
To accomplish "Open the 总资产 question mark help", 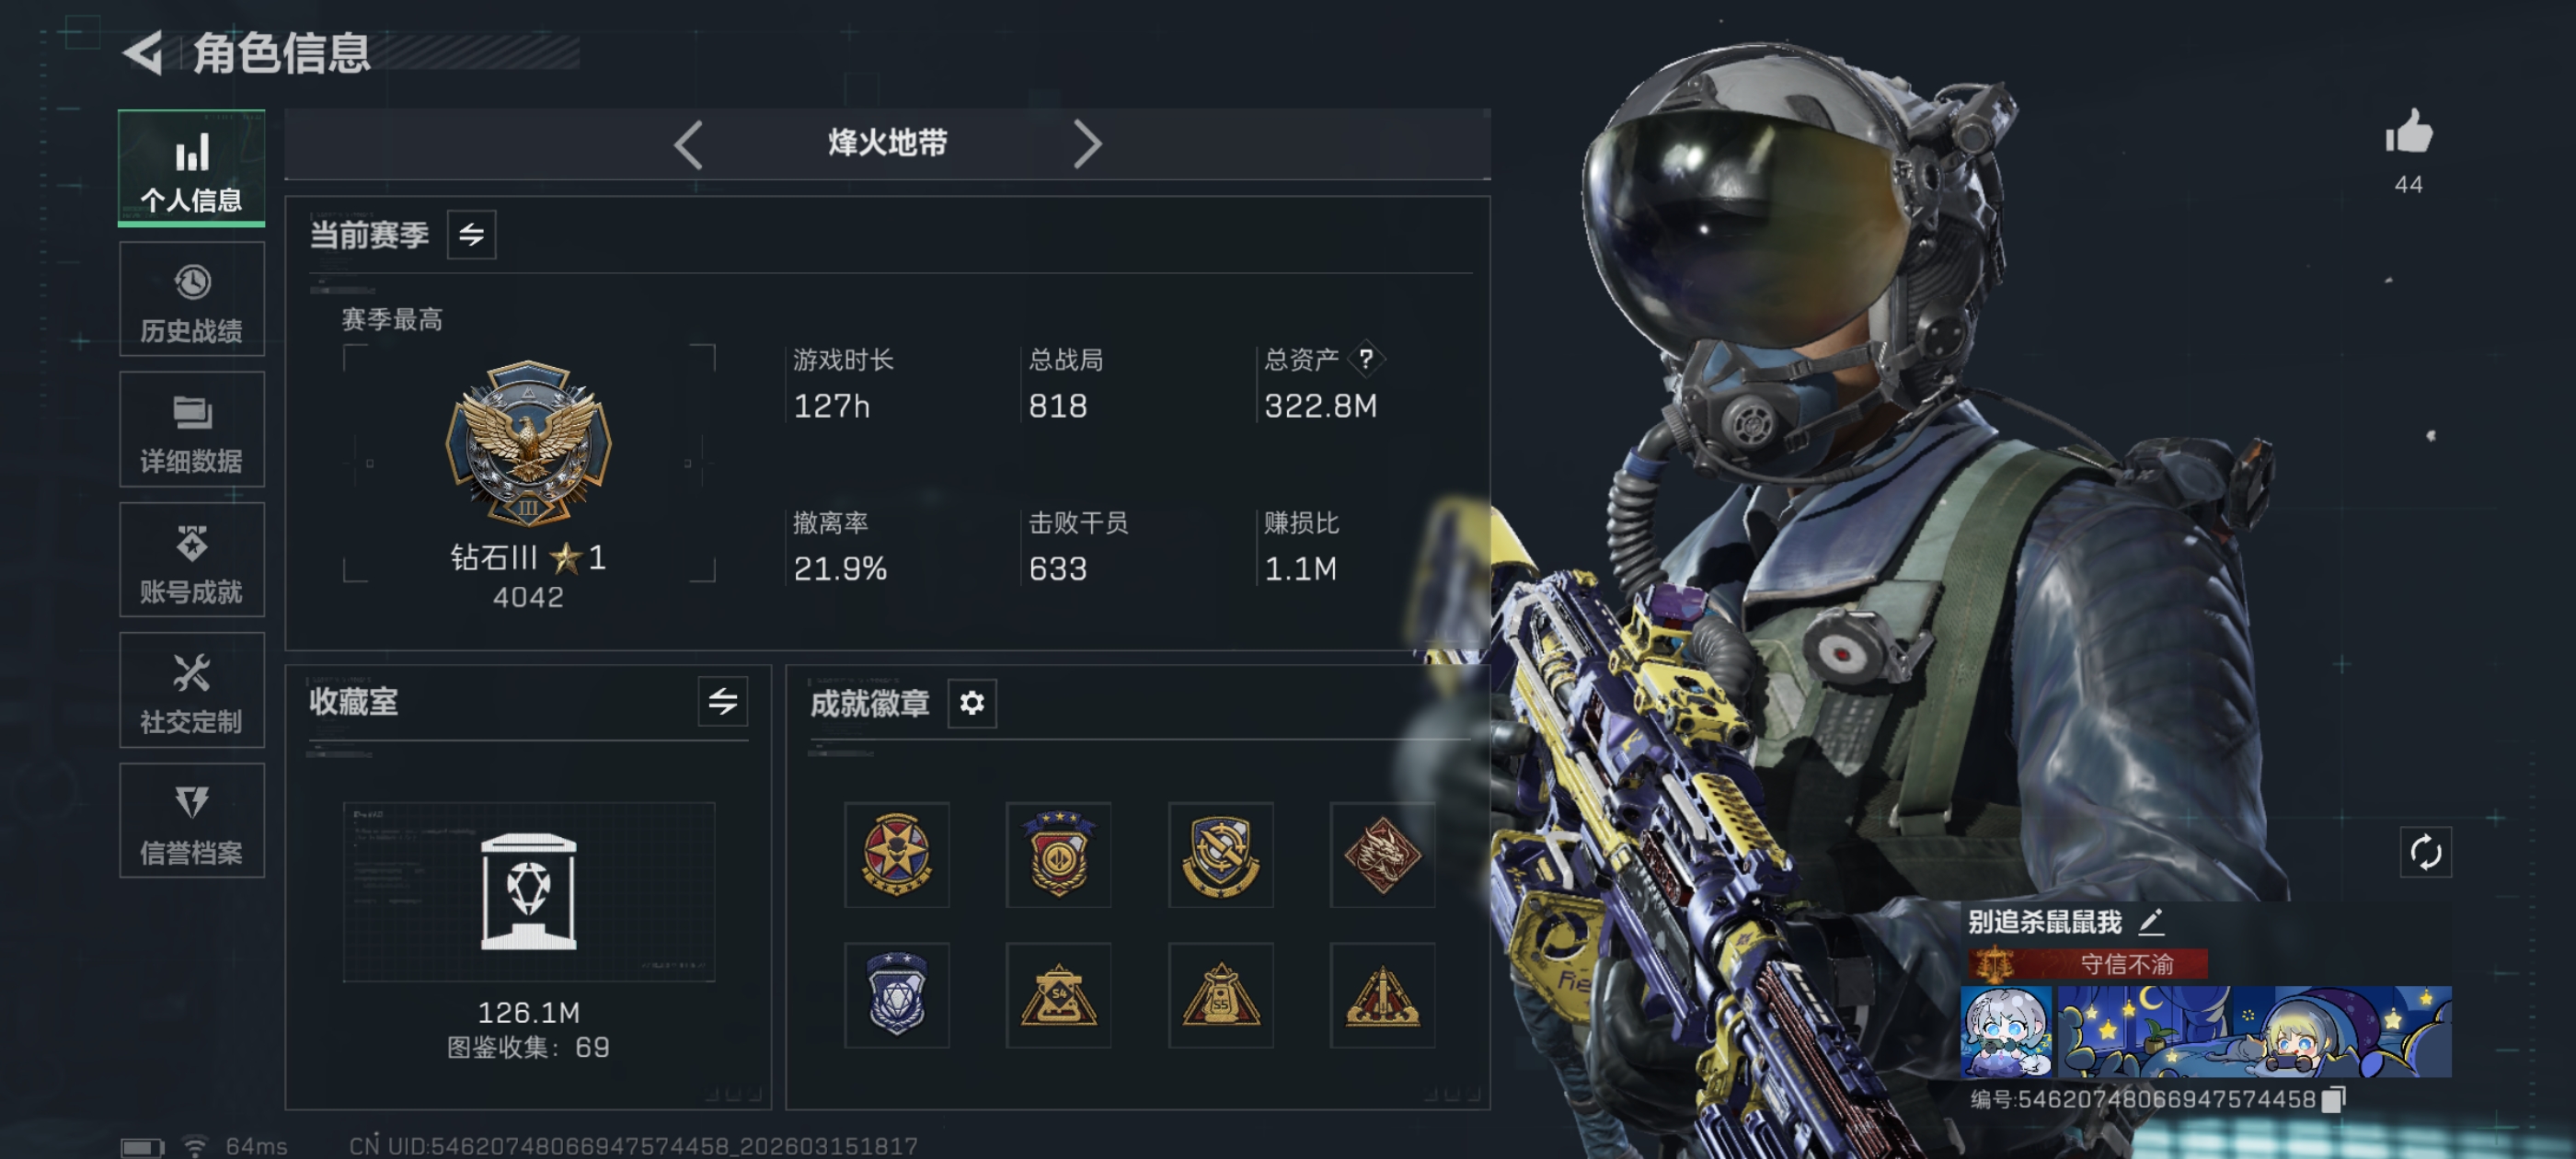I will (x=1365, y=359).
